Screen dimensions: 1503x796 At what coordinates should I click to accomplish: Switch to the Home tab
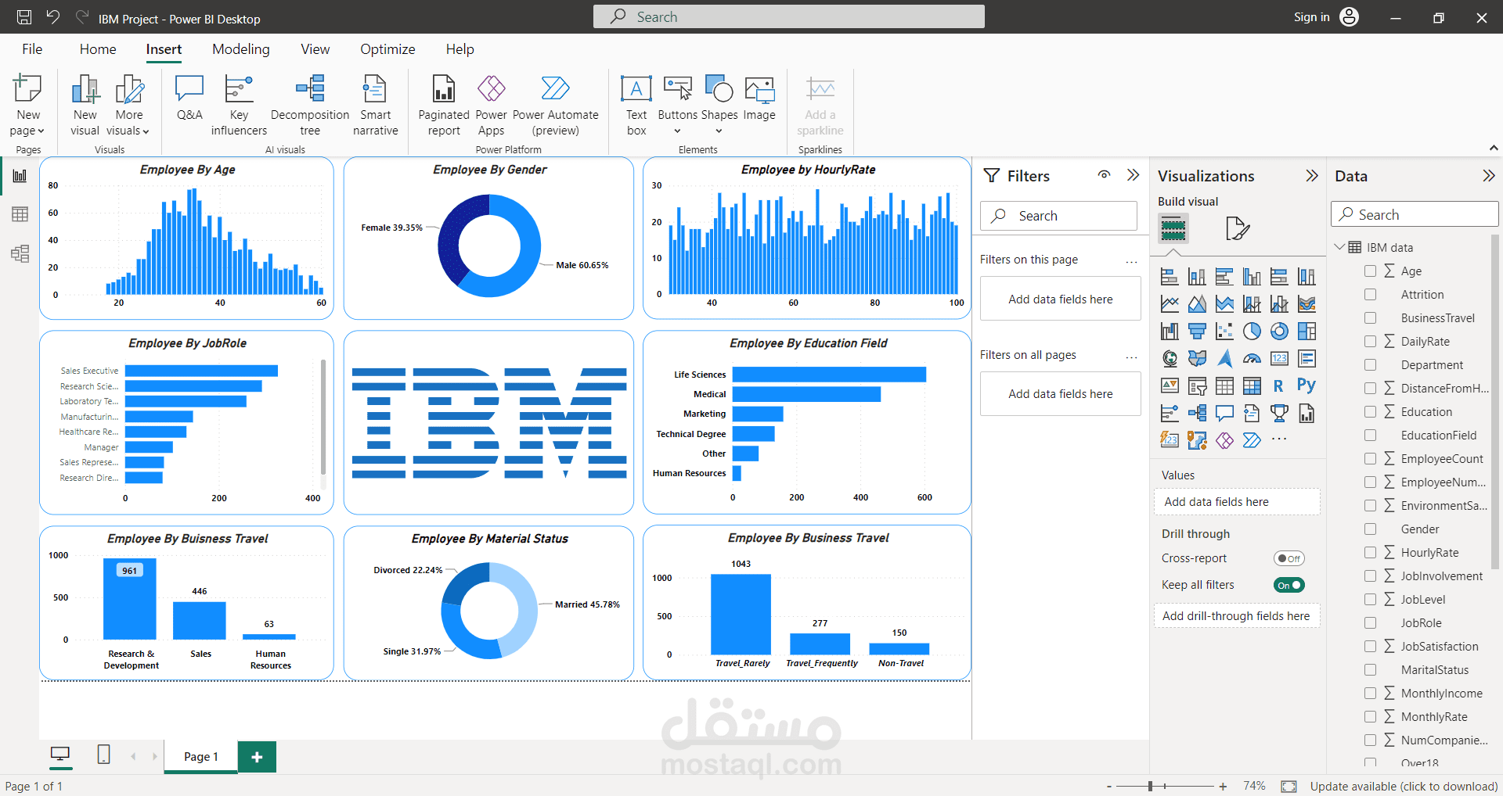point(98,49)
